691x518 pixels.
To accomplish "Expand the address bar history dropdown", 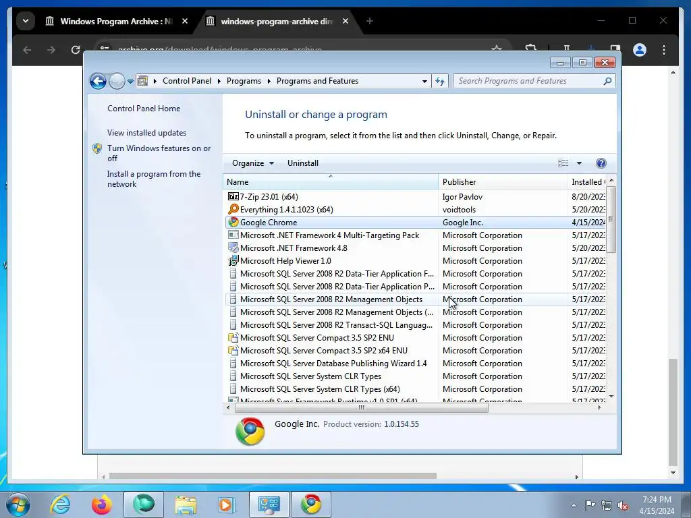I will pos(424,82).
